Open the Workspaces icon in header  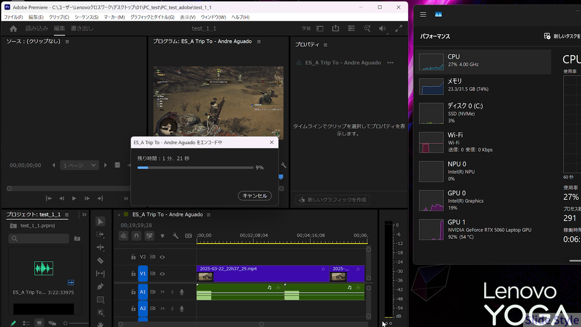pos(320,29)
